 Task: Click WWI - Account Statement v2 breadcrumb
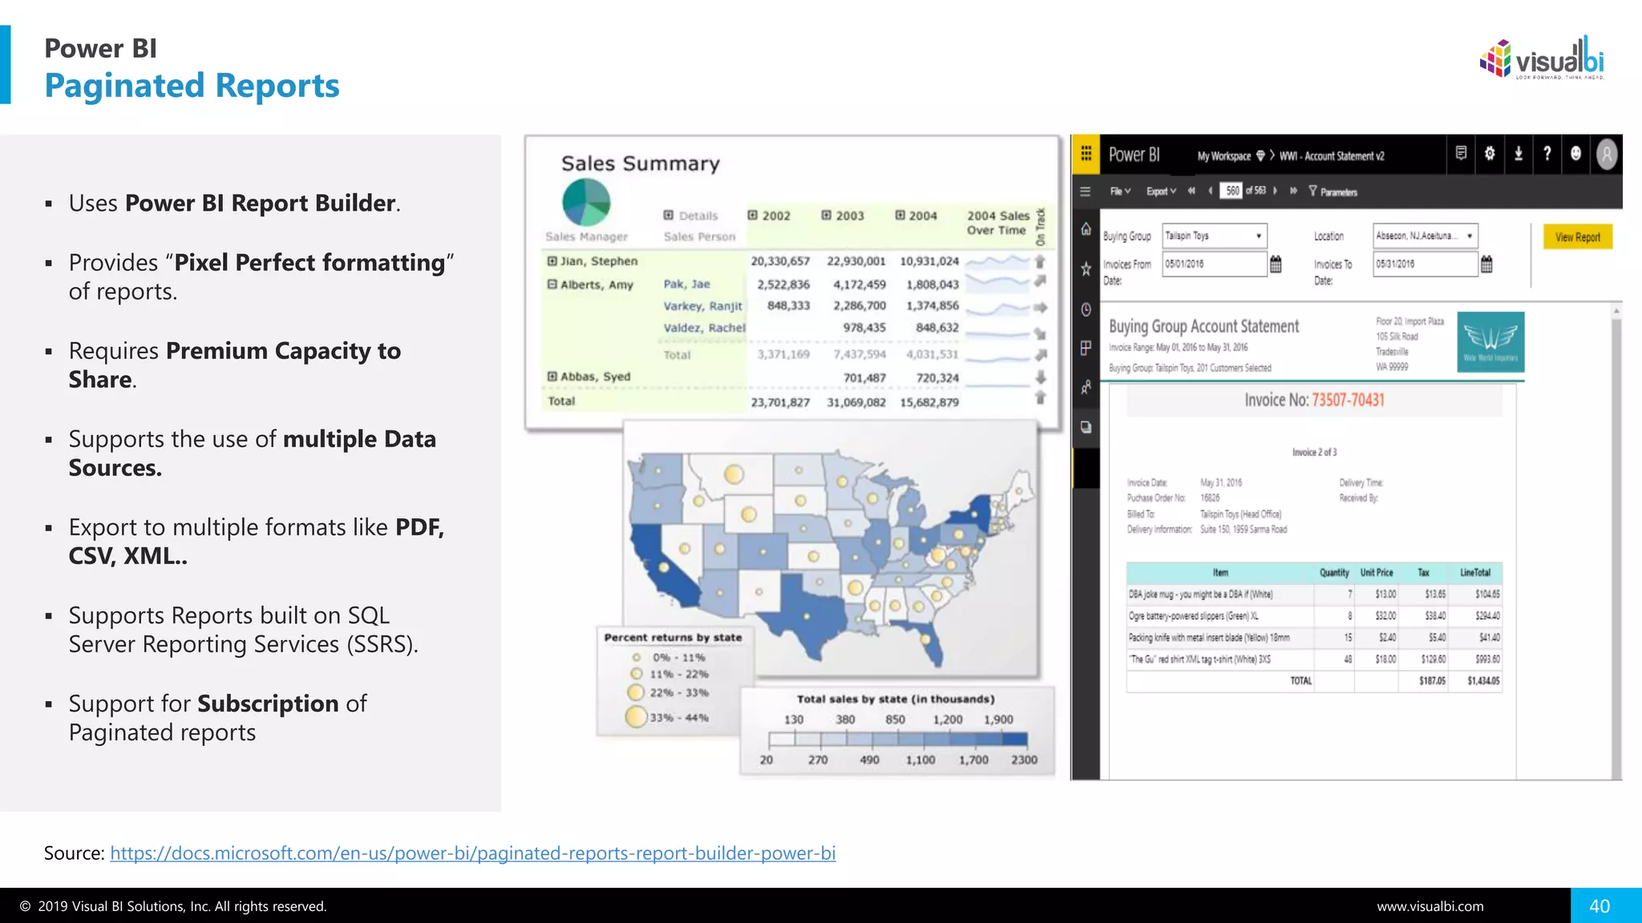[1332, 156]
